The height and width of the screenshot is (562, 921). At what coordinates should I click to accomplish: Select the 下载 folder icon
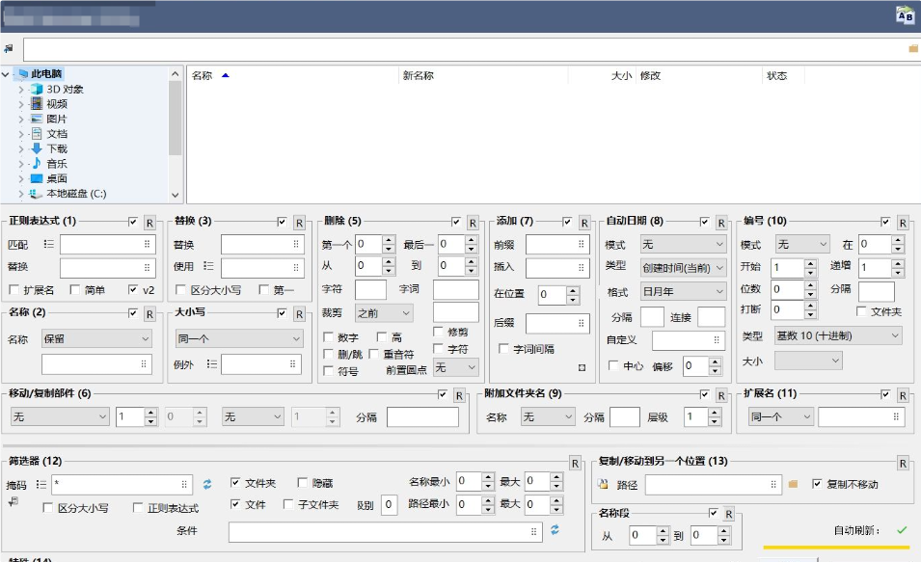click(x=37, y=148)
